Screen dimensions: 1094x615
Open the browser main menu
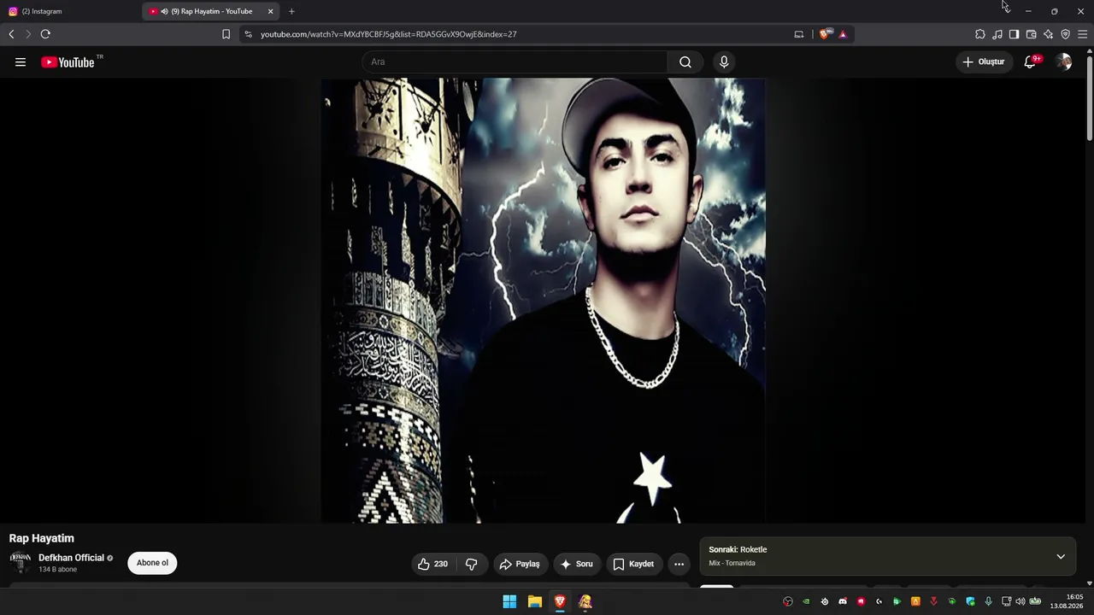(x=1082, y=34)
